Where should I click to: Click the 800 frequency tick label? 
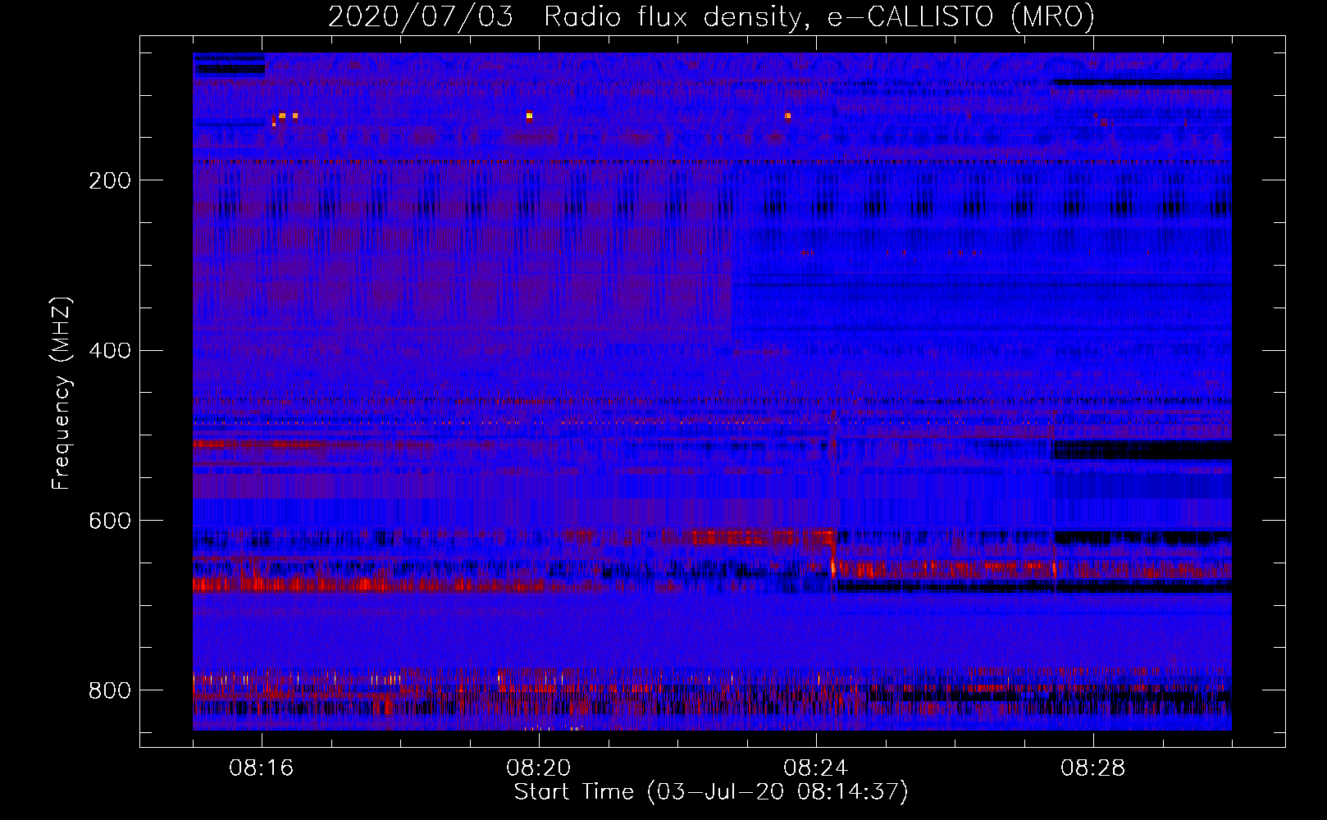pyautogui.click(x=110, y=690)
